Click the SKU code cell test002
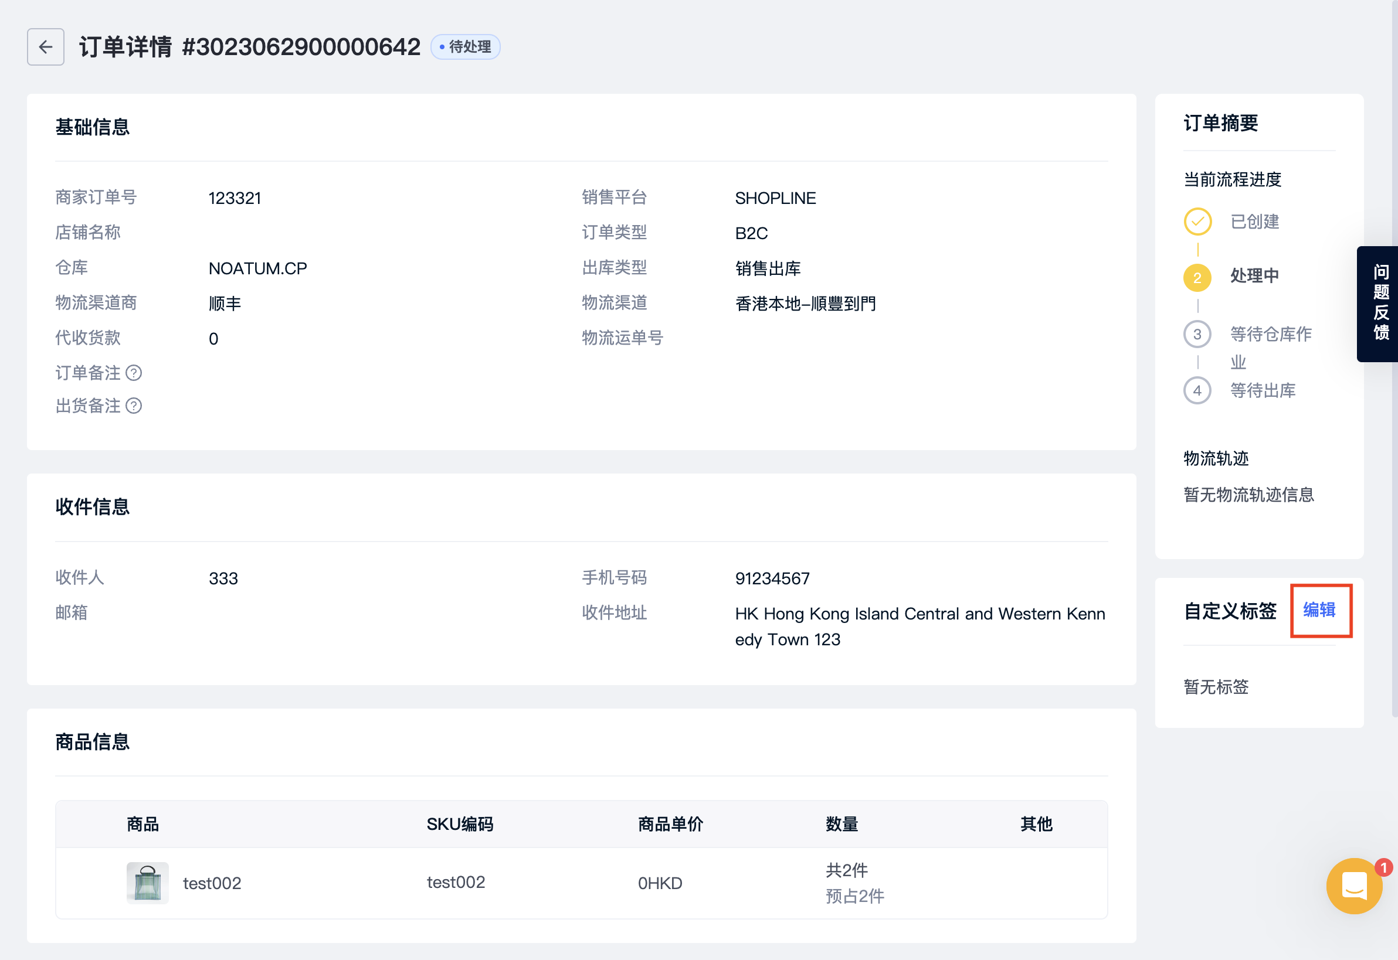1398x960 pixels. (x=456, y=882)
